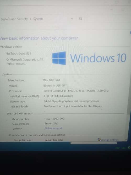Go to System and Security breadcrumb
Viewport: 131px width, 175px height.
[x=14, y=19]
